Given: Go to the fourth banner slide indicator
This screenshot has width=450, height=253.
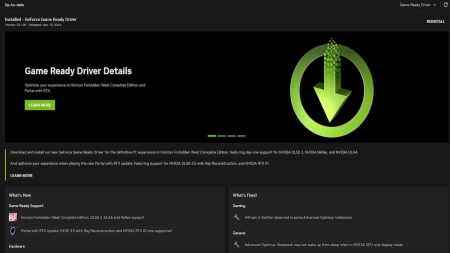Looking at the screenshot, I should pos(241,135).
